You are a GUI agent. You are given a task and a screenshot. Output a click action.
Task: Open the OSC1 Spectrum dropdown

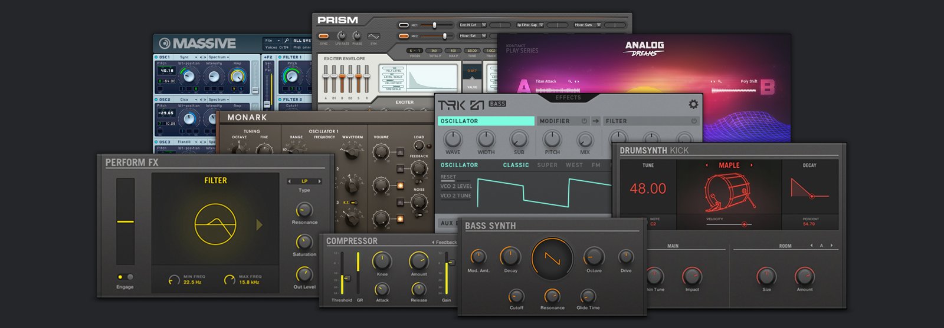[219, 57]
